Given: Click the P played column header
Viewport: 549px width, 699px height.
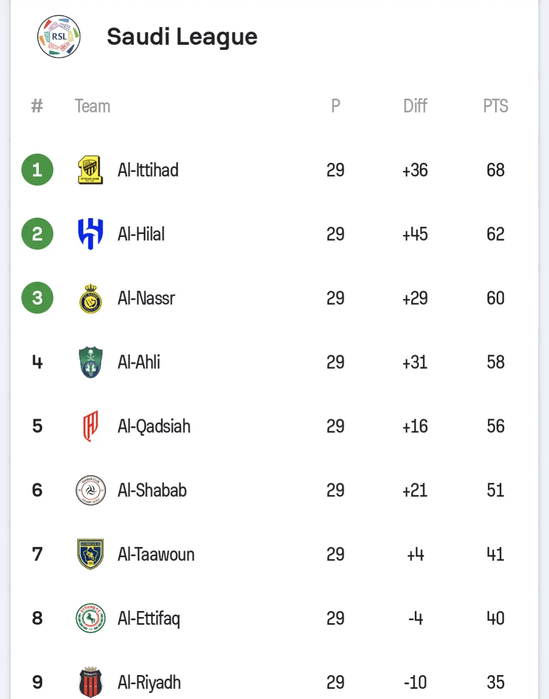Looking at the screenshot, I should pyautogui.click(x=335, y=106).
